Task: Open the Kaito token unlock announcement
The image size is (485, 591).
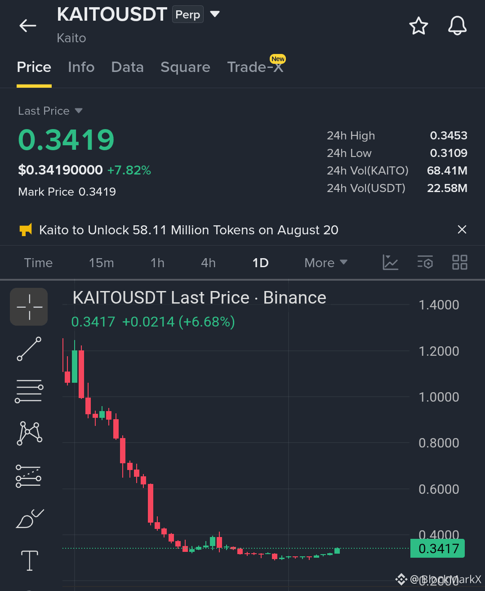Action: (189, 230)
